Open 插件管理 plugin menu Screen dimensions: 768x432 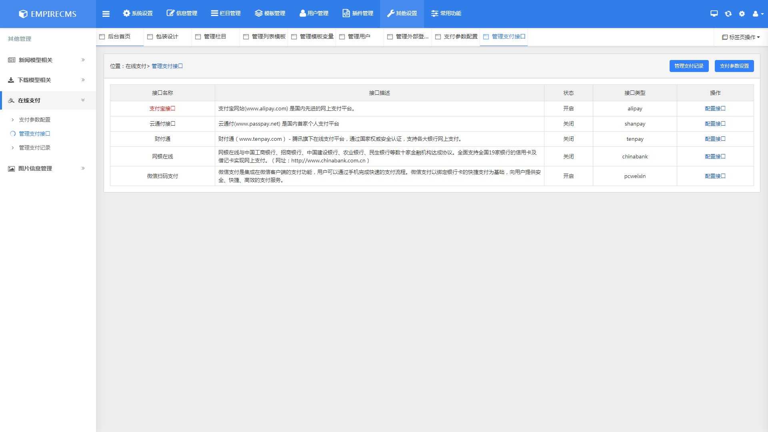click(x=358, y=14)
